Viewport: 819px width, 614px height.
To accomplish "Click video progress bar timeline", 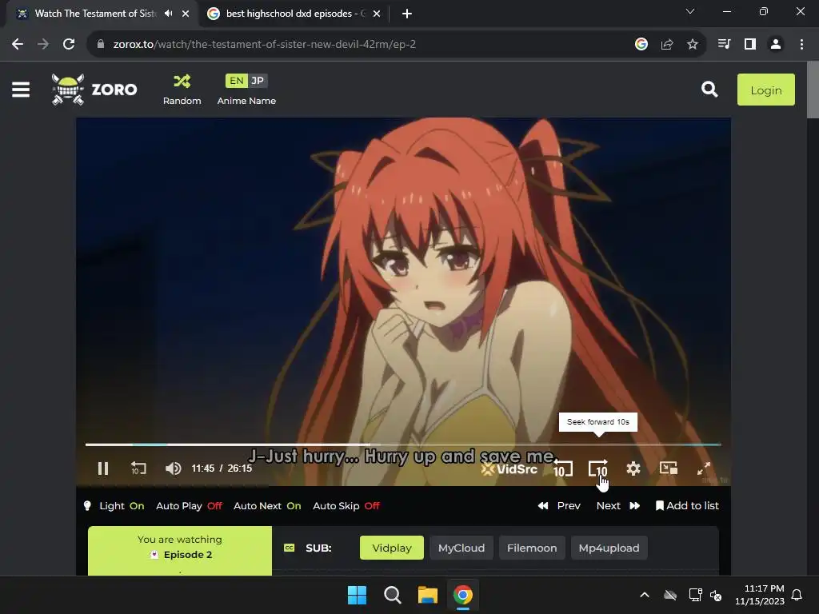I will click(x=403, y=445).
